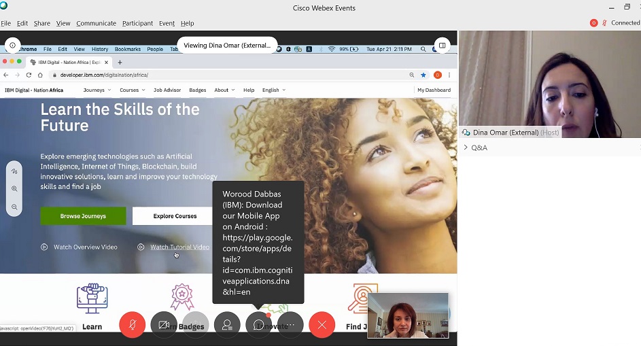Viewport: 641px width, 346px height.
Task: Reload the page in Chrome
Action: pyautogui.click(x=29, y=75)
